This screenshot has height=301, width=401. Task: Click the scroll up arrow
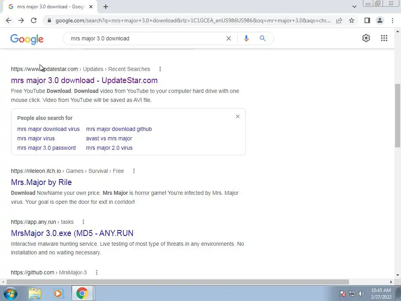(x=397, y=31)
